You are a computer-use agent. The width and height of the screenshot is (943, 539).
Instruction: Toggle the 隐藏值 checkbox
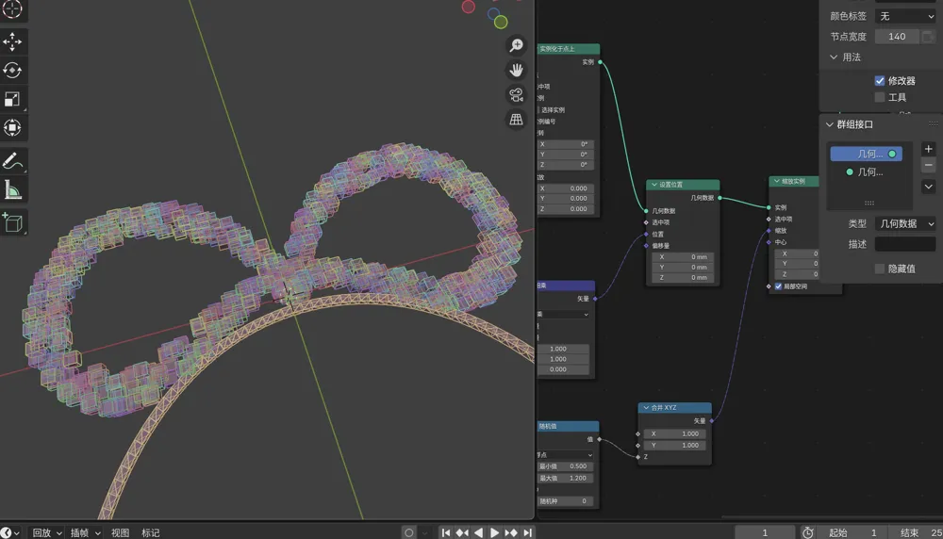pyautogui.click(x=879, y=269)
